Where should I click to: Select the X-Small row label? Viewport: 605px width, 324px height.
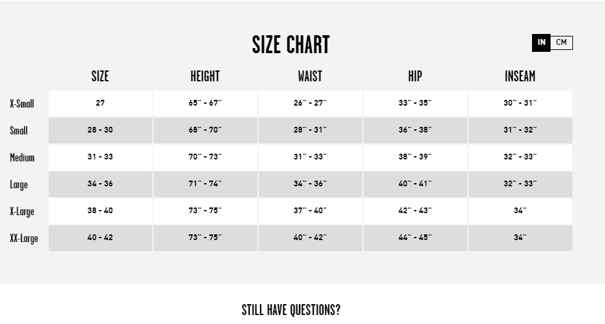coord(22,104)
